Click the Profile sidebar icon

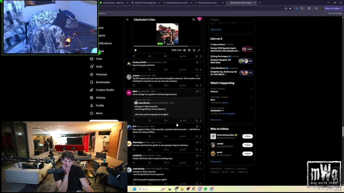coord(92,105)
